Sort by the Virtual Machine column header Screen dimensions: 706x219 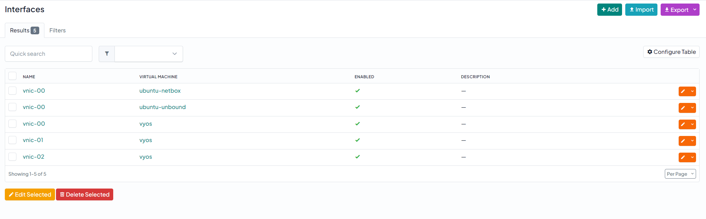(158, 77)
